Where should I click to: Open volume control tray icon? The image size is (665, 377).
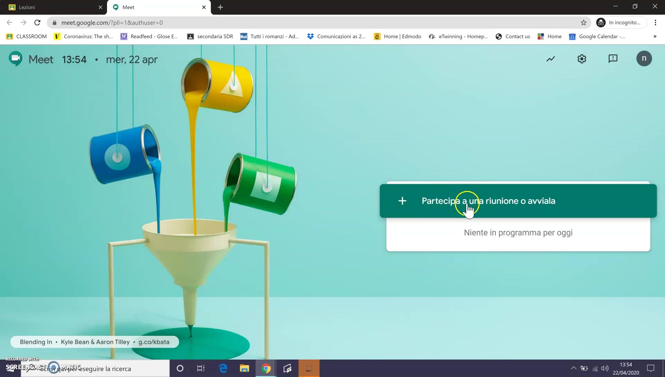(605, 368)
